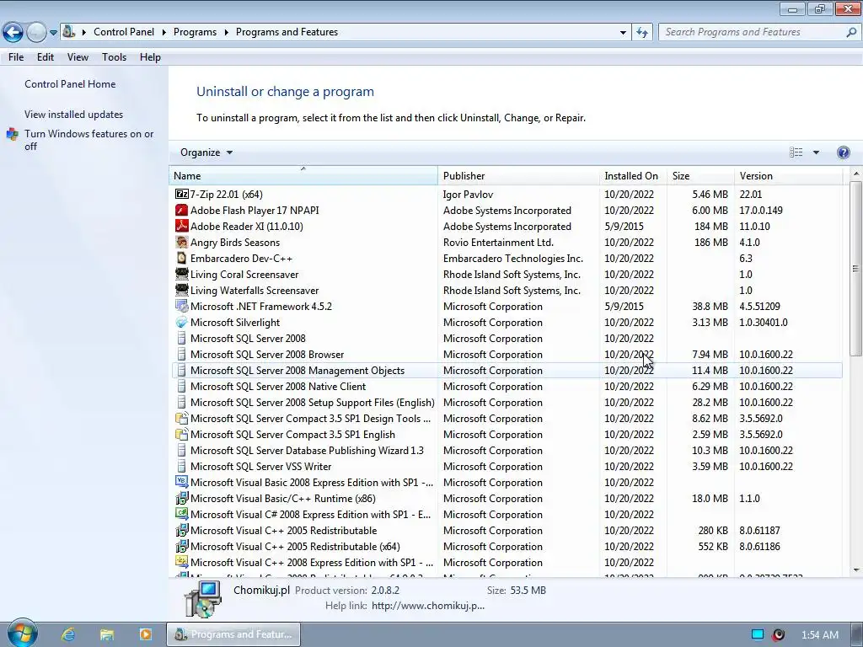Image resolution: width=863 pixels, height=647 pixels.
Task: Open the address bar history dropdown
Action: [x=623, y=33]
